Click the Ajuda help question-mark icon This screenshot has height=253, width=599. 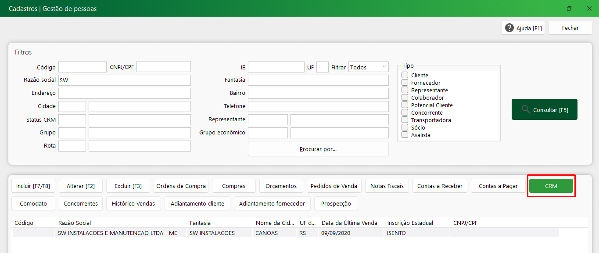[509, 28]
